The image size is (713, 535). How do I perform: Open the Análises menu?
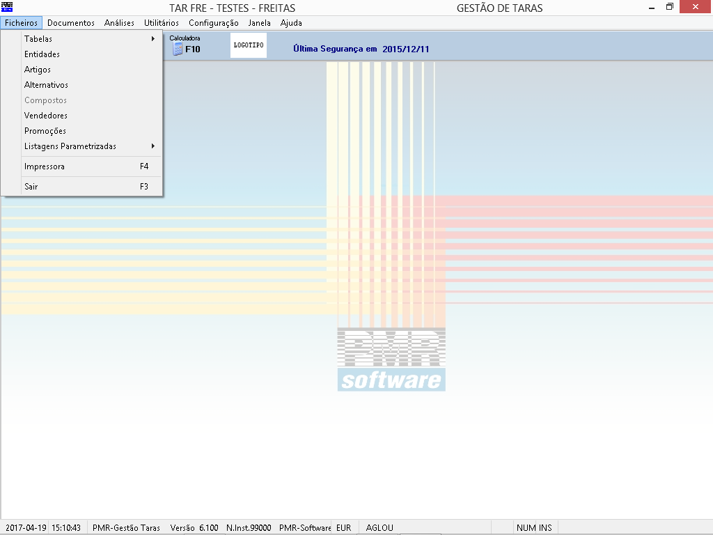pyautogui.click(x=119, y=23)
